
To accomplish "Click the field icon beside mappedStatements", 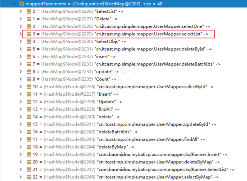I will click(22, 4).
